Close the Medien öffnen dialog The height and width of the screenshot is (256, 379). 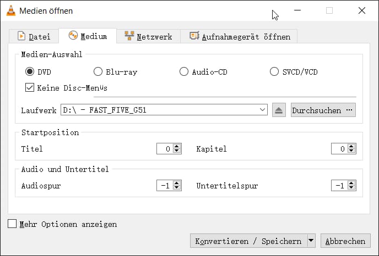tap(361, 10)
